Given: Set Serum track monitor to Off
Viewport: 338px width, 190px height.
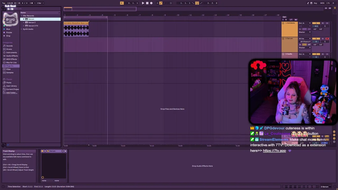Looking at the screenshot, I should [309, 45].
